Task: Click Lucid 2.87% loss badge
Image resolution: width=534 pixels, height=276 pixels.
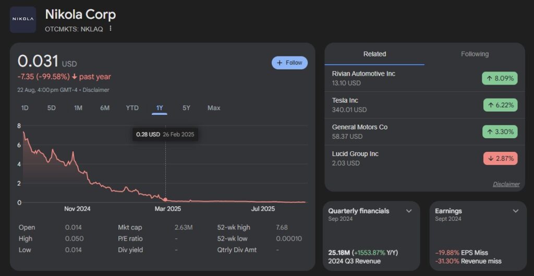Action: (x=500, y=159)
